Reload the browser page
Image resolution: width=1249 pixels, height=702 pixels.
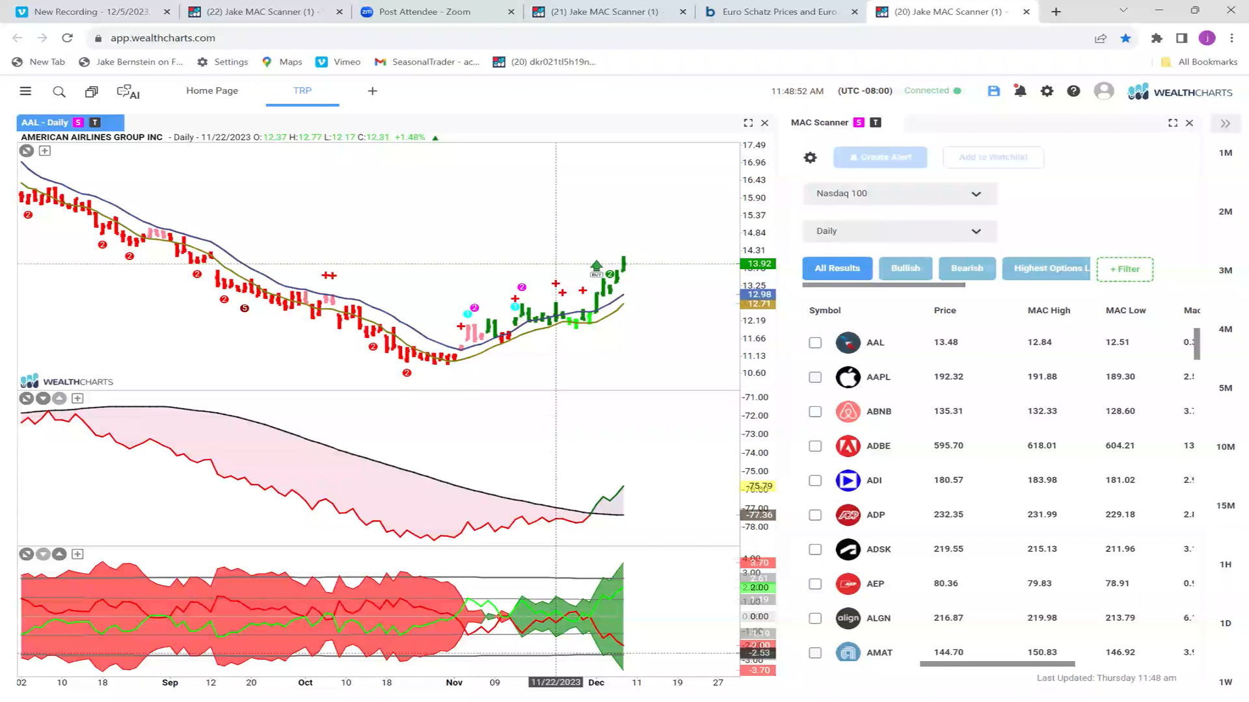[x=67, y=38]
